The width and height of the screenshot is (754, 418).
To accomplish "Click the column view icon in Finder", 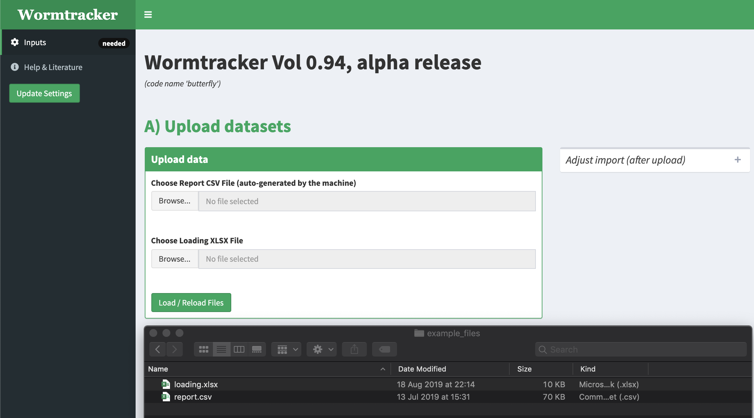I will [238, 349].
